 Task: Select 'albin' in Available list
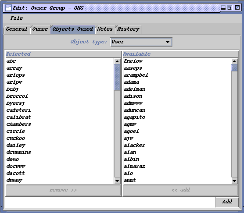pos(177,159)
